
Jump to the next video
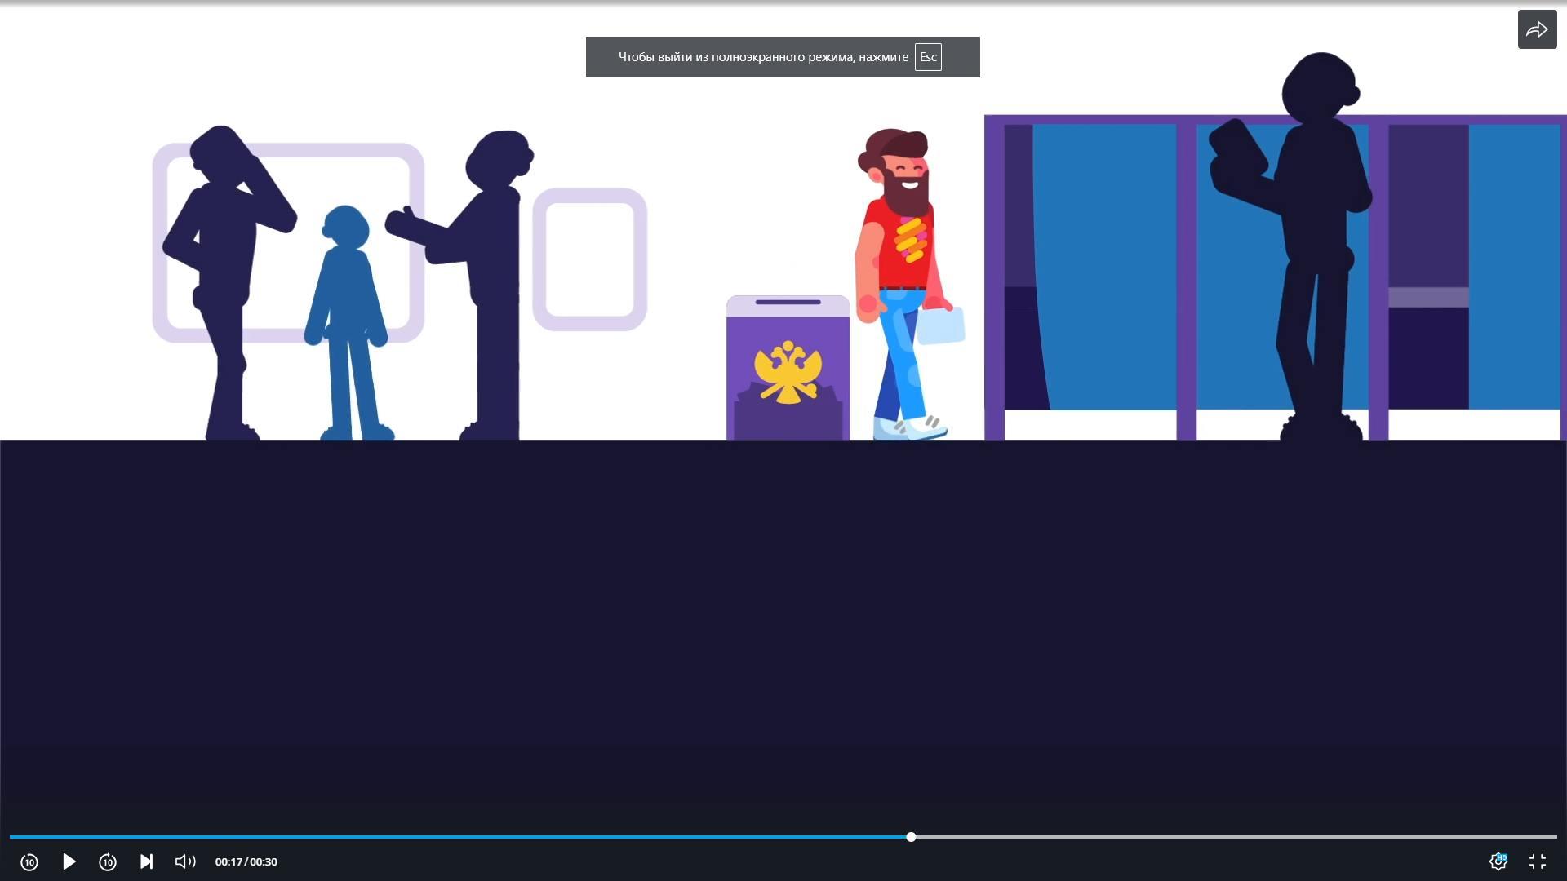coord(147,861)
